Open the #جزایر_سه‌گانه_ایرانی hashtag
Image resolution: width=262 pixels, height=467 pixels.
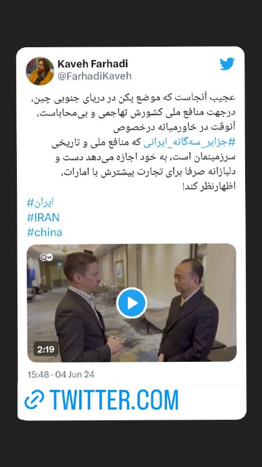tap(190, 142)
